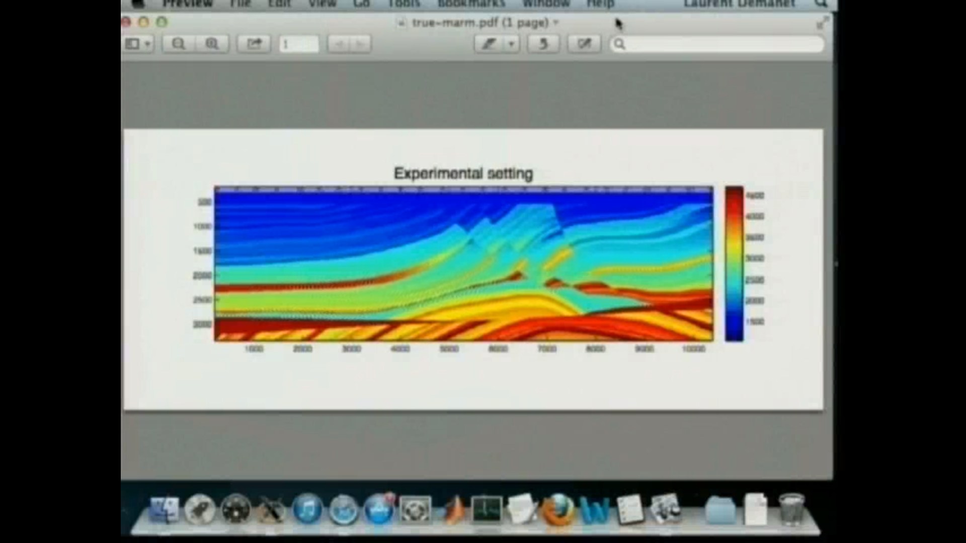Click the next page arrow button
The width and height of the screenshot is (966, 543).
click(x=360, y=44)
